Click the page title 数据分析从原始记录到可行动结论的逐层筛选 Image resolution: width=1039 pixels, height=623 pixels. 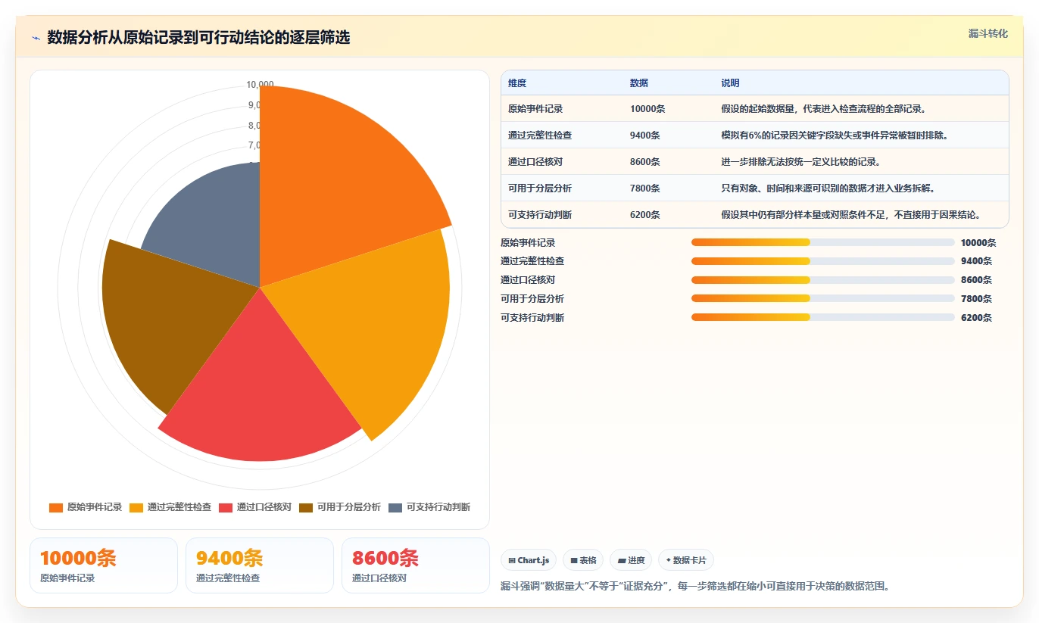[198, 38]
